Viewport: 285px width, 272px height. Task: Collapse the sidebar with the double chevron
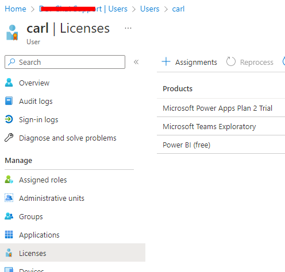coord(136,62)
